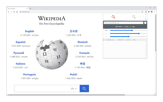This screenshot has height=102, width=163.
Task: Go to the browser home page
Action: click(x=17, y=12)
